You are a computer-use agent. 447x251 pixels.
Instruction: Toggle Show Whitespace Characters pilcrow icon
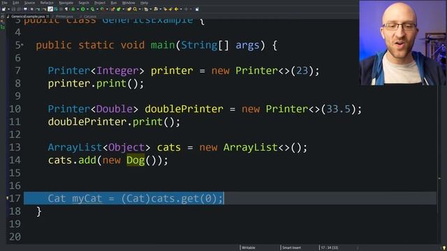[66, 9]
